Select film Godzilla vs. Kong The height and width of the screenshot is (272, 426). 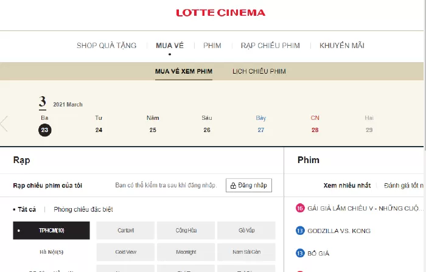[x=339, y=231]
